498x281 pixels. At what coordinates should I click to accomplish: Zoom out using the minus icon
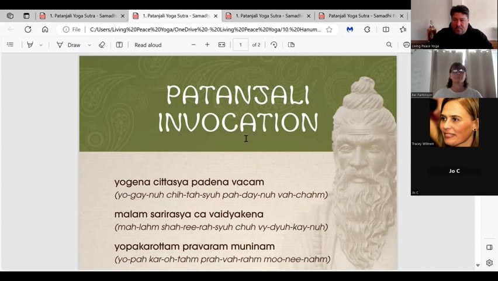click(x=193, y=44)
